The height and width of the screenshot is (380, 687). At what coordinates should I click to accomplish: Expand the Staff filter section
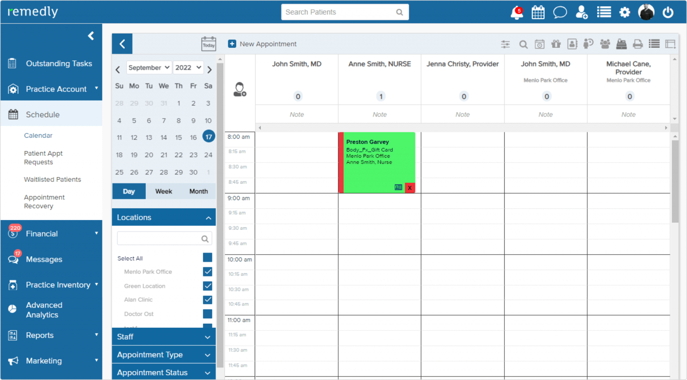point(164,337)
